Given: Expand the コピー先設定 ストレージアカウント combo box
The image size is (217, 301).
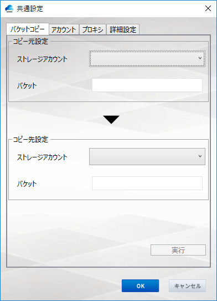Looking at the screenshot, I should pyautogui.click(x=147, y=156).
